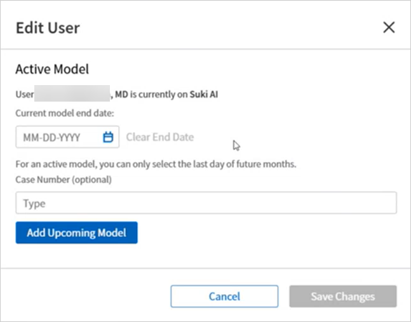Click the Case Number (optional) label
This screenshot has width=411, height=322.
pyautogui.click(x=64, y=180)
